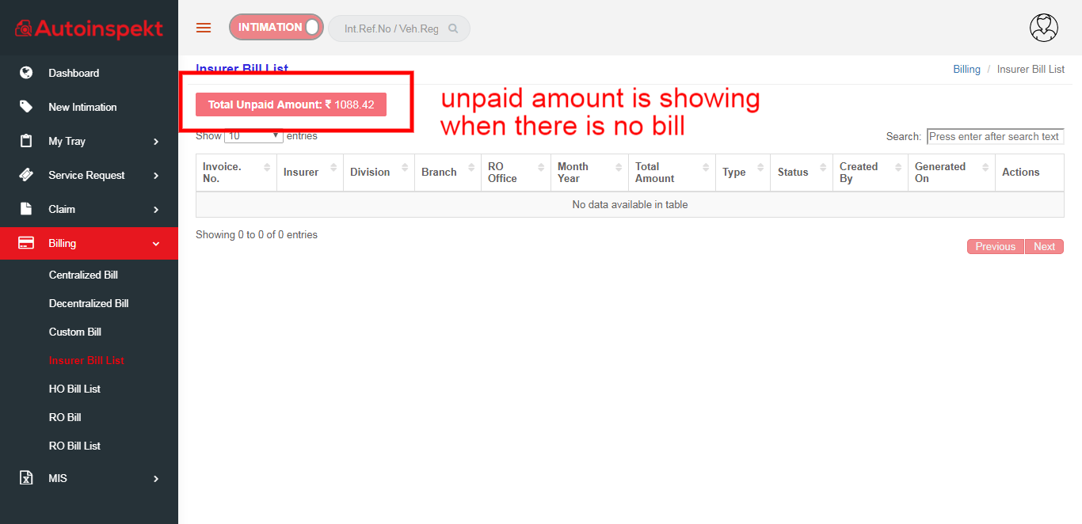Open the Show entries dropdown
The width and height of the screenshot is (1082, 524).
pyautogui.click(x=253, y=136)
